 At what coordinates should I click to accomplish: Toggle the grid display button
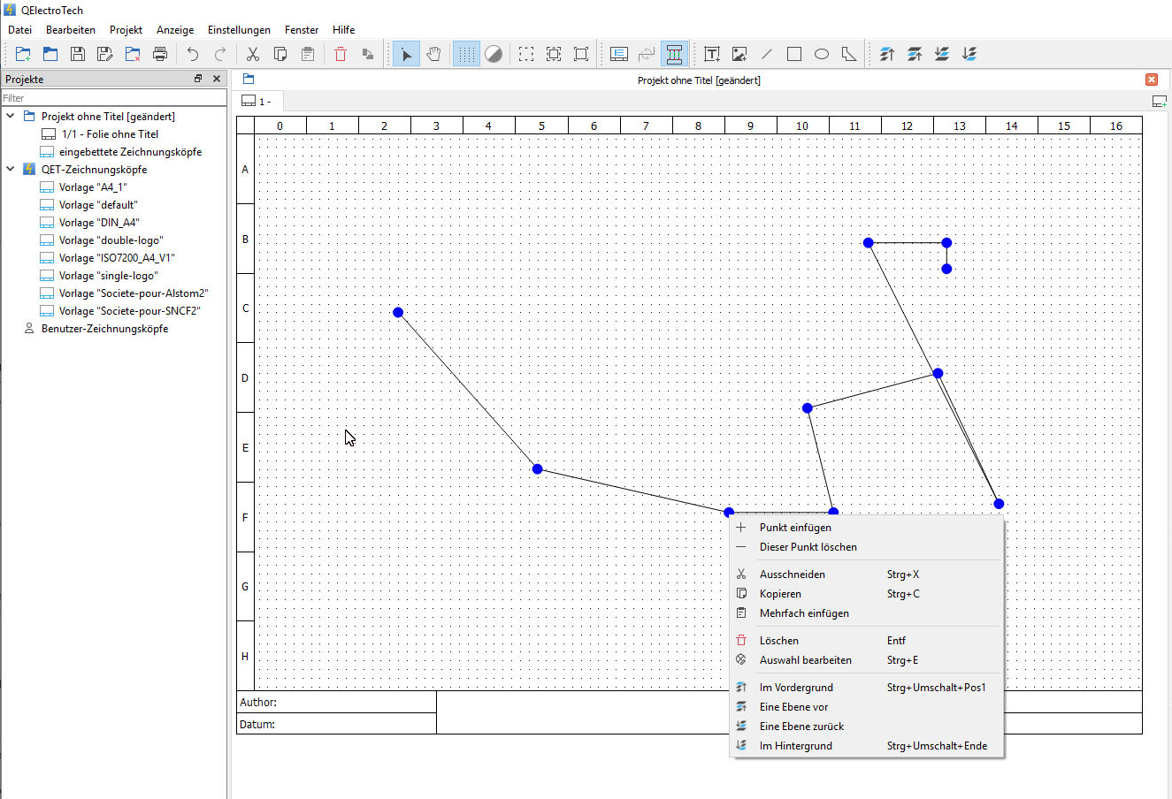pyautogui.click(x=466, y=55)
